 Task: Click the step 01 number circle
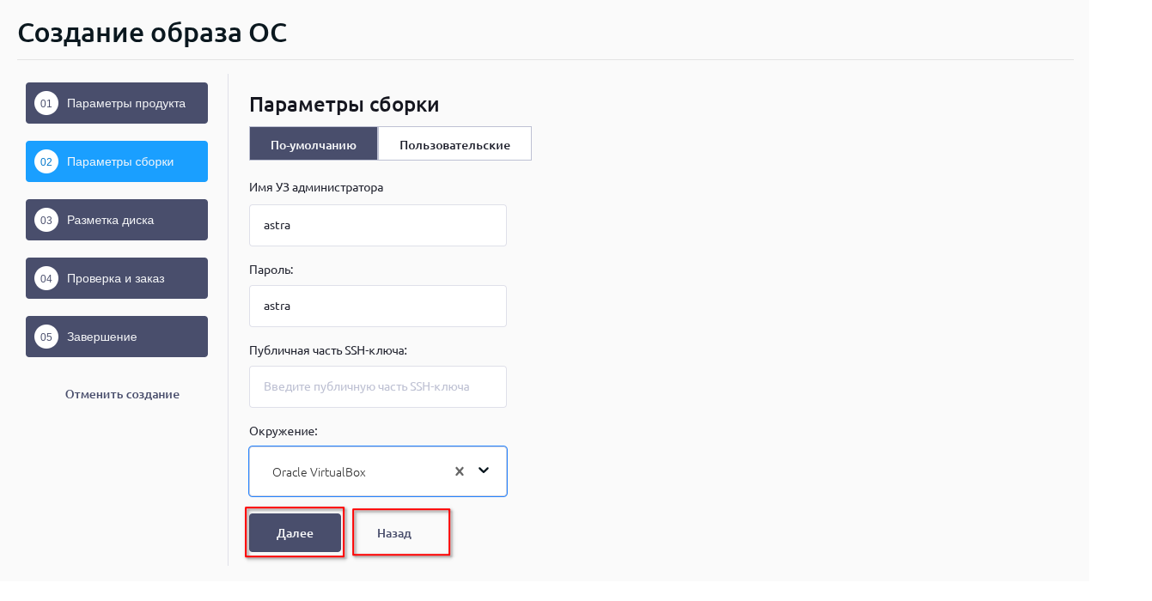(x=46, y=103)
